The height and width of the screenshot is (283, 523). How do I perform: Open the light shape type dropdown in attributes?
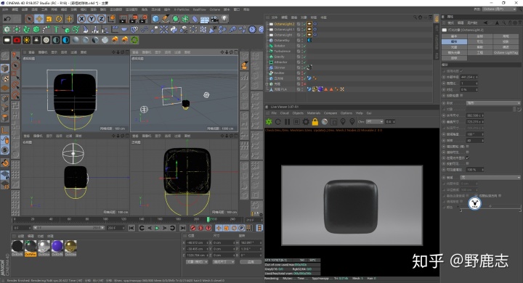coord(493,103)
